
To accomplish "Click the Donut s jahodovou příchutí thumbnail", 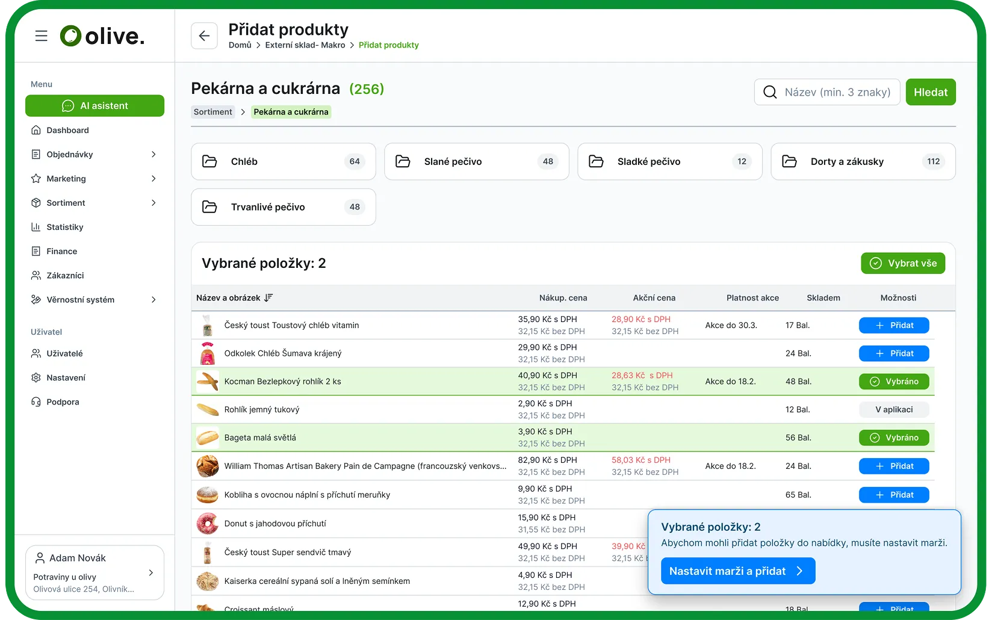I will pyautogui.click(x=207, y=524).
